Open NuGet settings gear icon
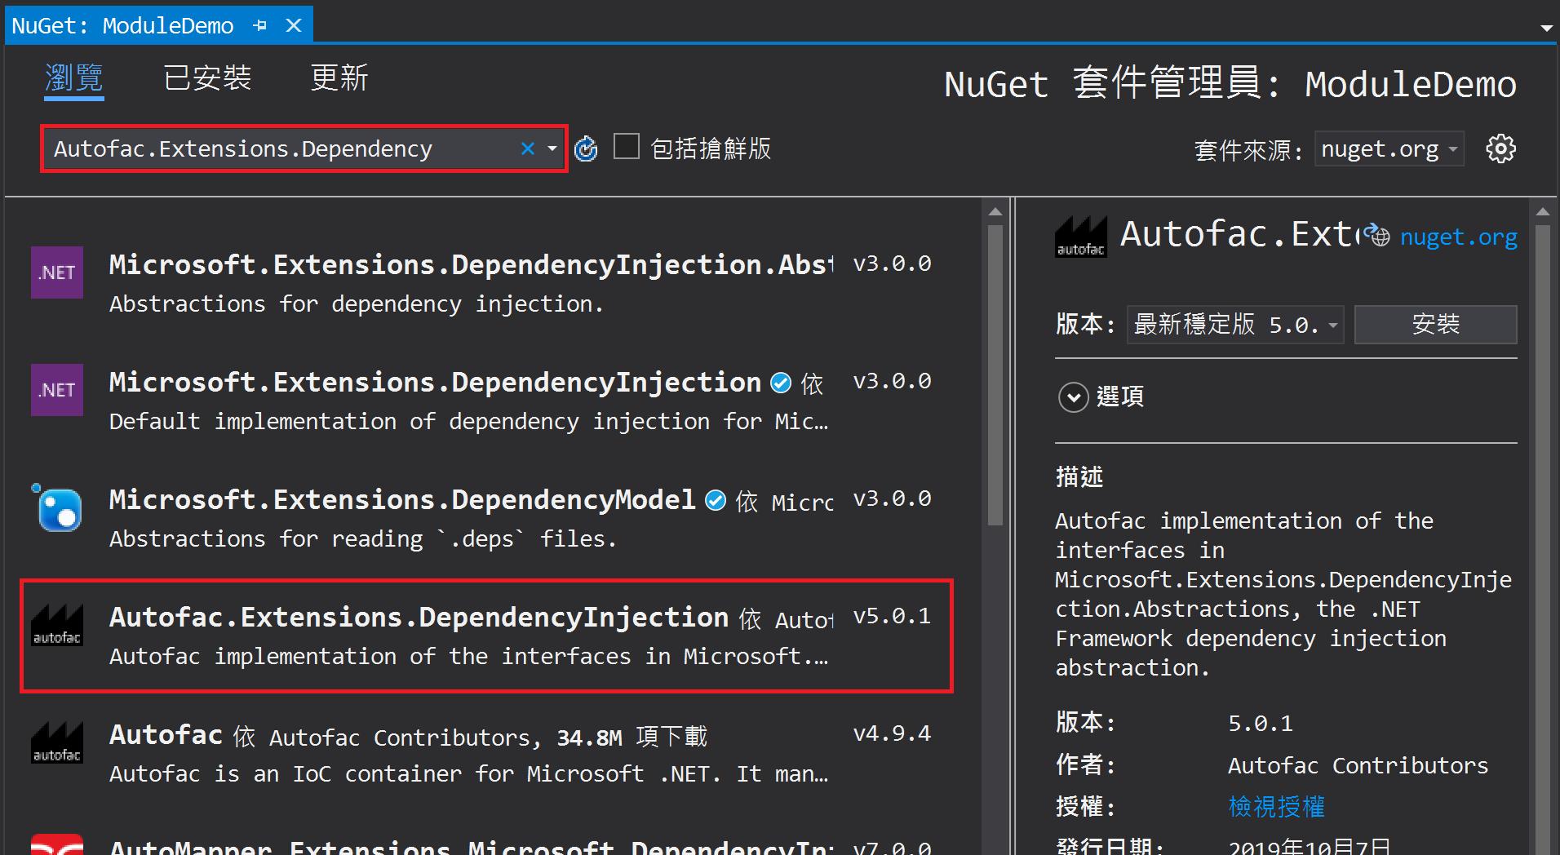 point(1500,148)
